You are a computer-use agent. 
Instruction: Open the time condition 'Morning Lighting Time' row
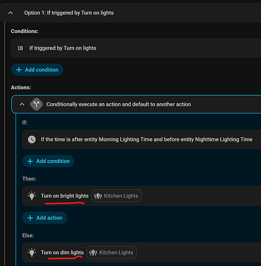[142, 139]
